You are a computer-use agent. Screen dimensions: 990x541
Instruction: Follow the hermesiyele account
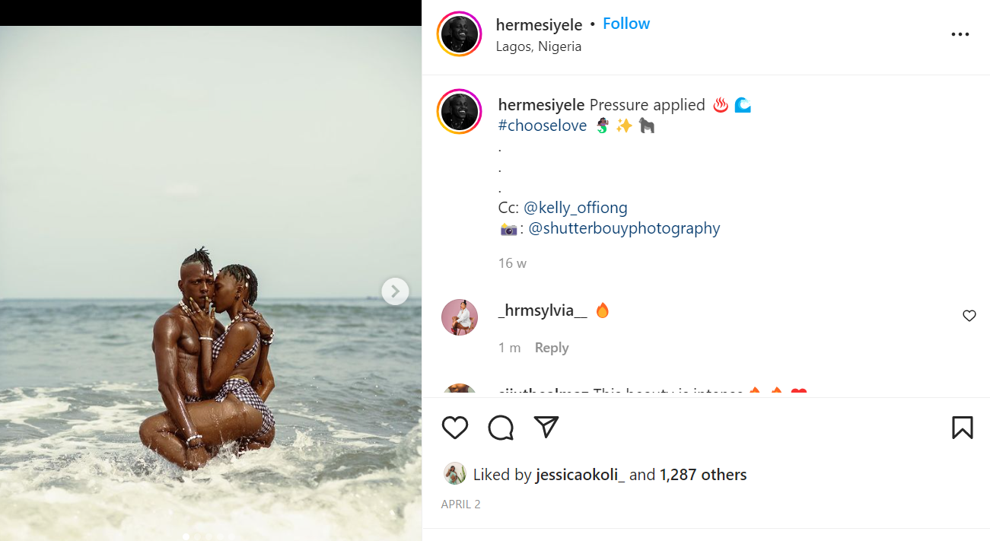click(626, 24)
